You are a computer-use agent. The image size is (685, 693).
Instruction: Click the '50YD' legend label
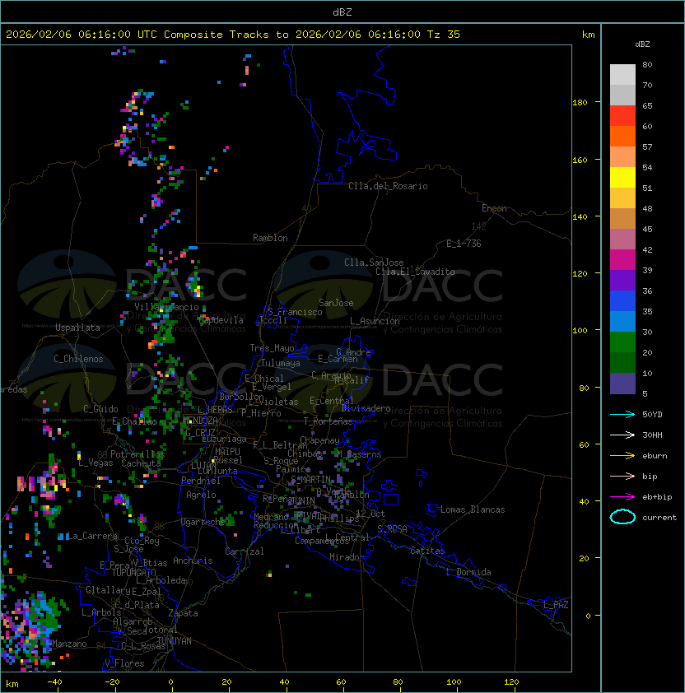[652, 414]
